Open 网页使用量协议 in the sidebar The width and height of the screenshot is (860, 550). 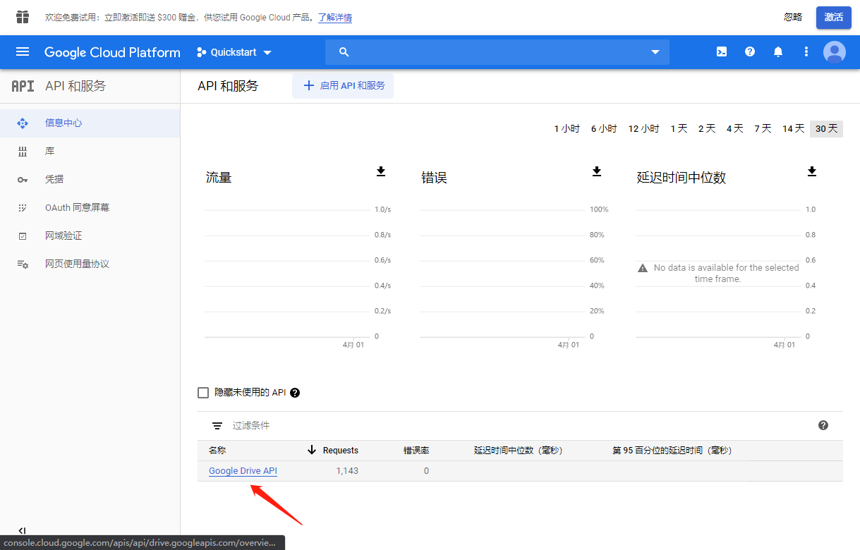(x=90, y=264)
